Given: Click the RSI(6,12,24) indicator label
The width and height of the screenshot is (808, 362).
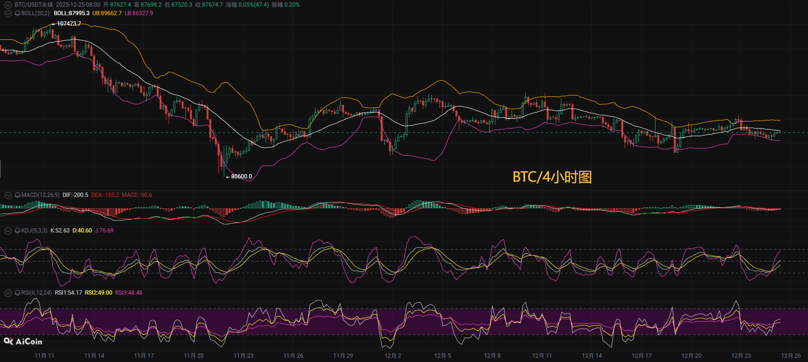Looking at the screenshot, I should coord(37,293).
